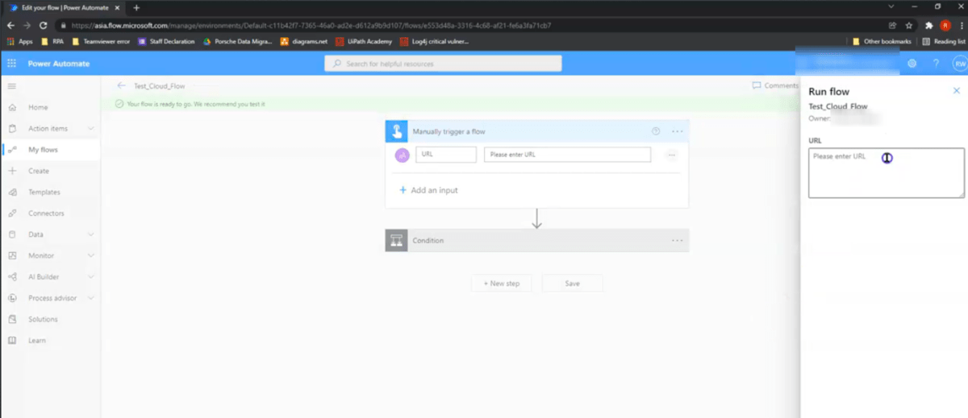Viewport: 968px width, 418px height.
Task: Click the Please enter URL description field
Action: point(567,155)
